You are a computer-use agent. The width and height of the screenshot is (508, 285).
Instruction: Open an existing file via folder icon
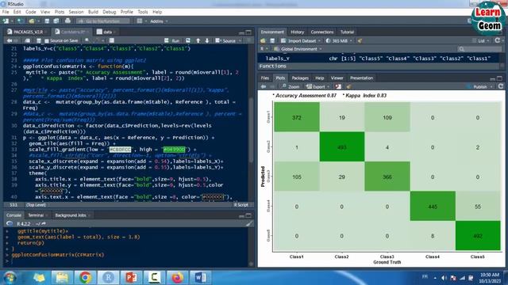(32, 21)
